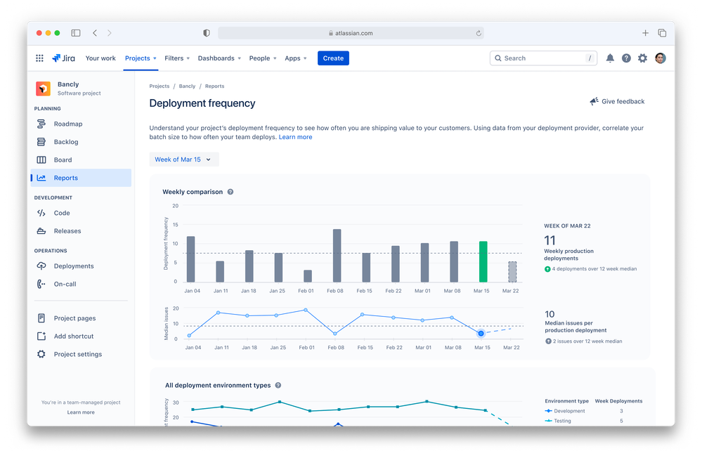
Task: Click the Safari sidebar toggle icon
Action: click(x=76, y=33)
